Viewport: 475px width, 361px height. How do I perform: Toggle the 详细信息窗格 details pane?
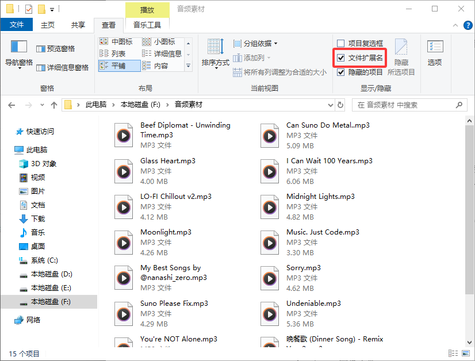(63, 67)
